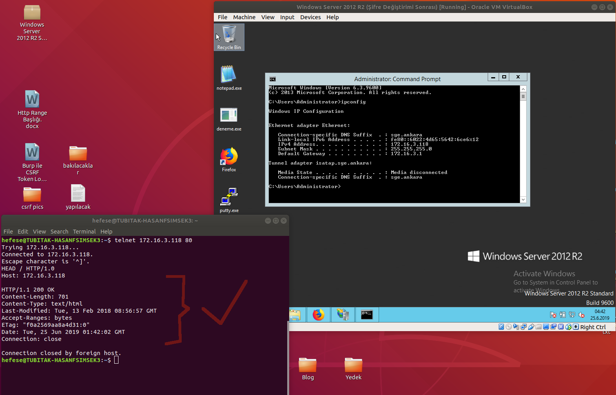Click the VirtualBox optical disc indicator

pos(509,327)
